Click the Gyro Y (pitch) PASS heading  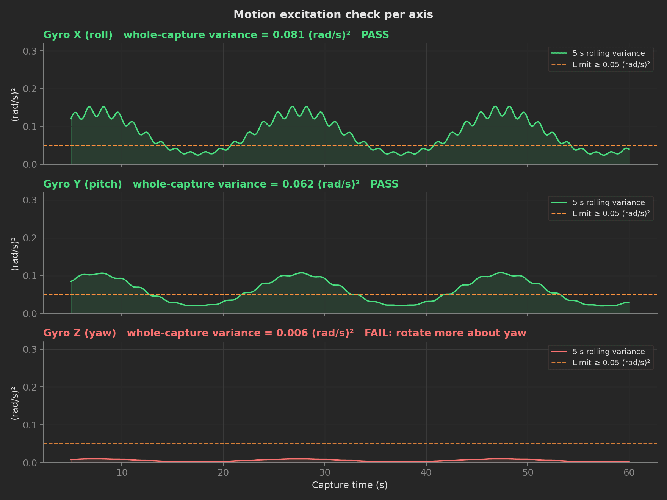click(x=221, y=184)
